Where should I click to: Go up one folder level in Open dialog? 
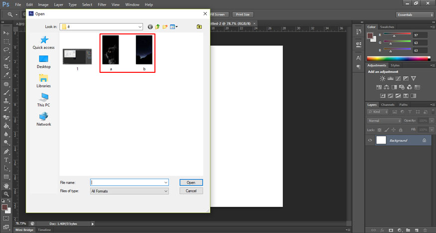click(157, 27)
